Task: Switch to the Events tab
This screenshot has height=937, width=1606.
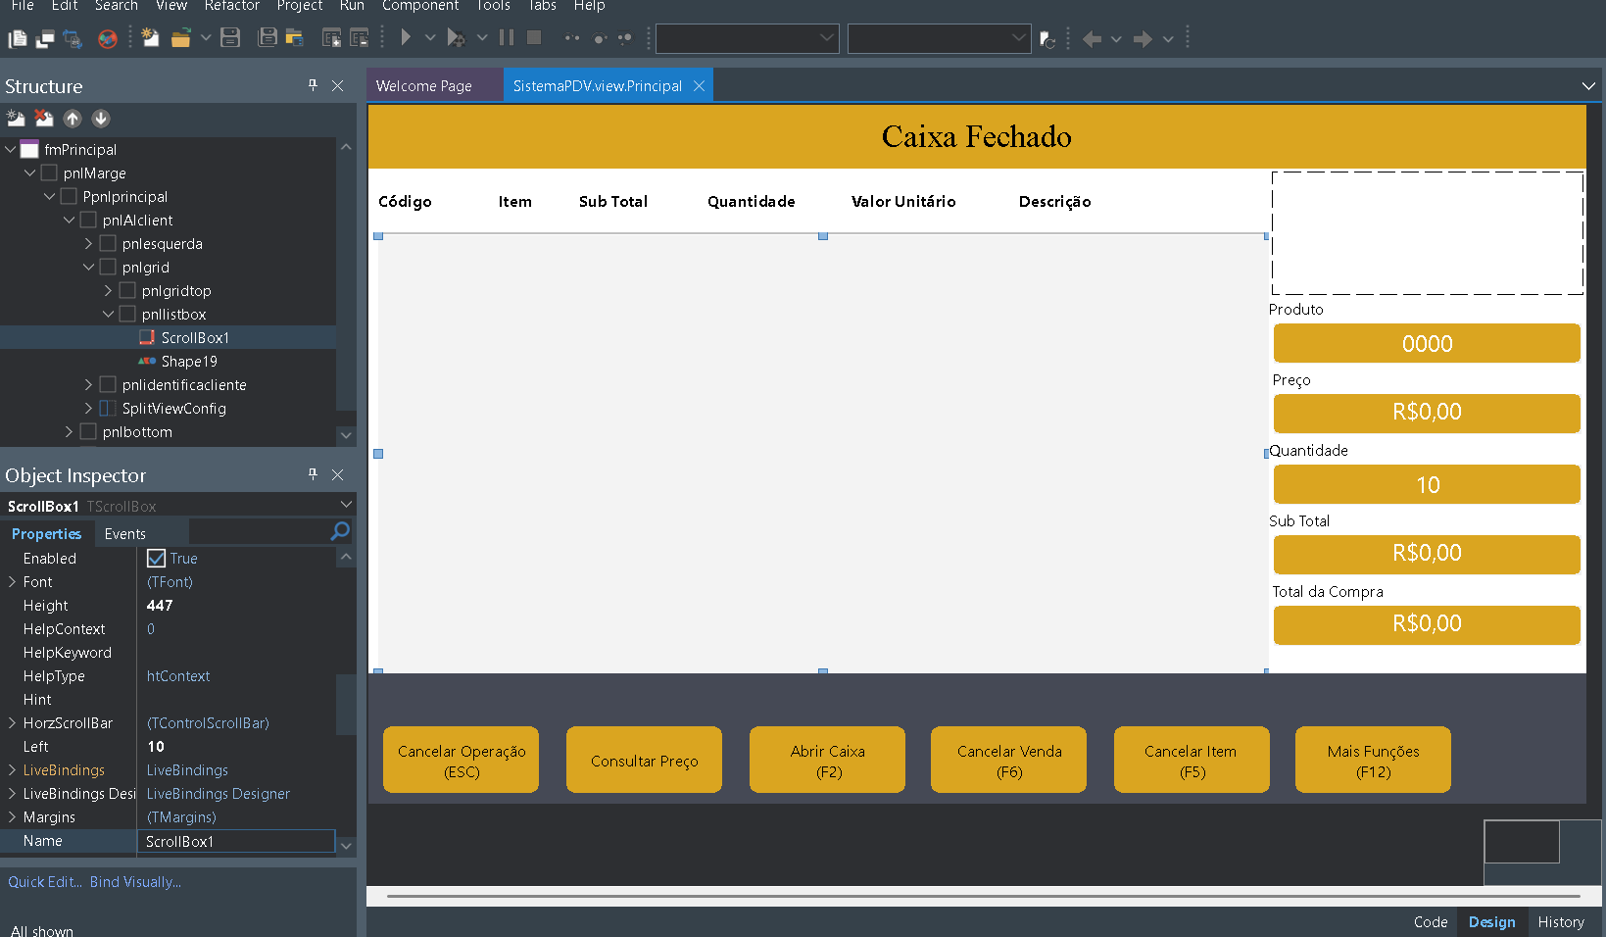Action: (x=125, y=534)
